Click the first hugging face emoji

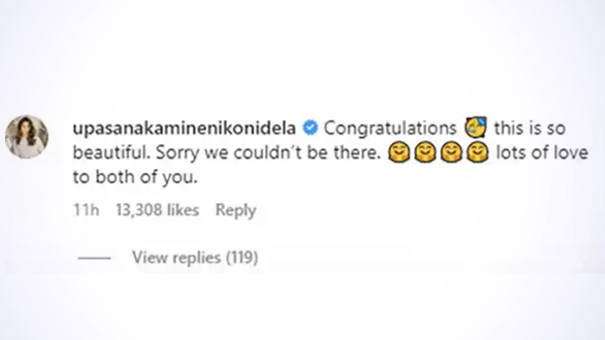click(x=399, y=154)
